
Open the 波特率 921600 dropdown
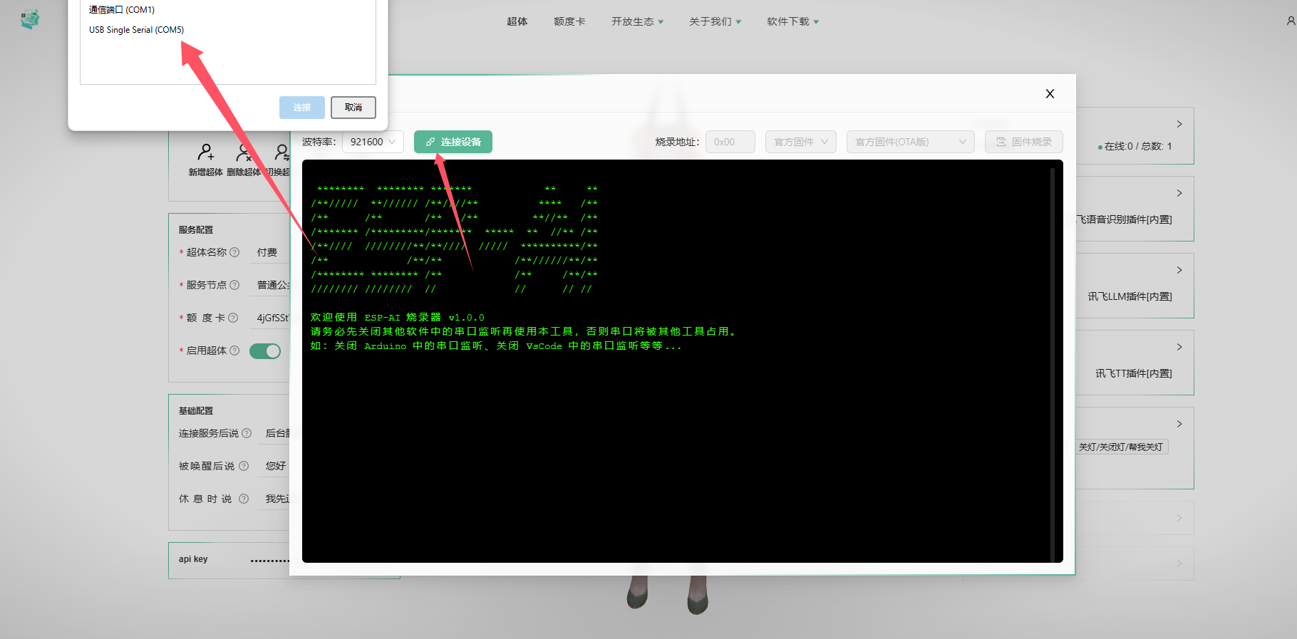[373, 142]
